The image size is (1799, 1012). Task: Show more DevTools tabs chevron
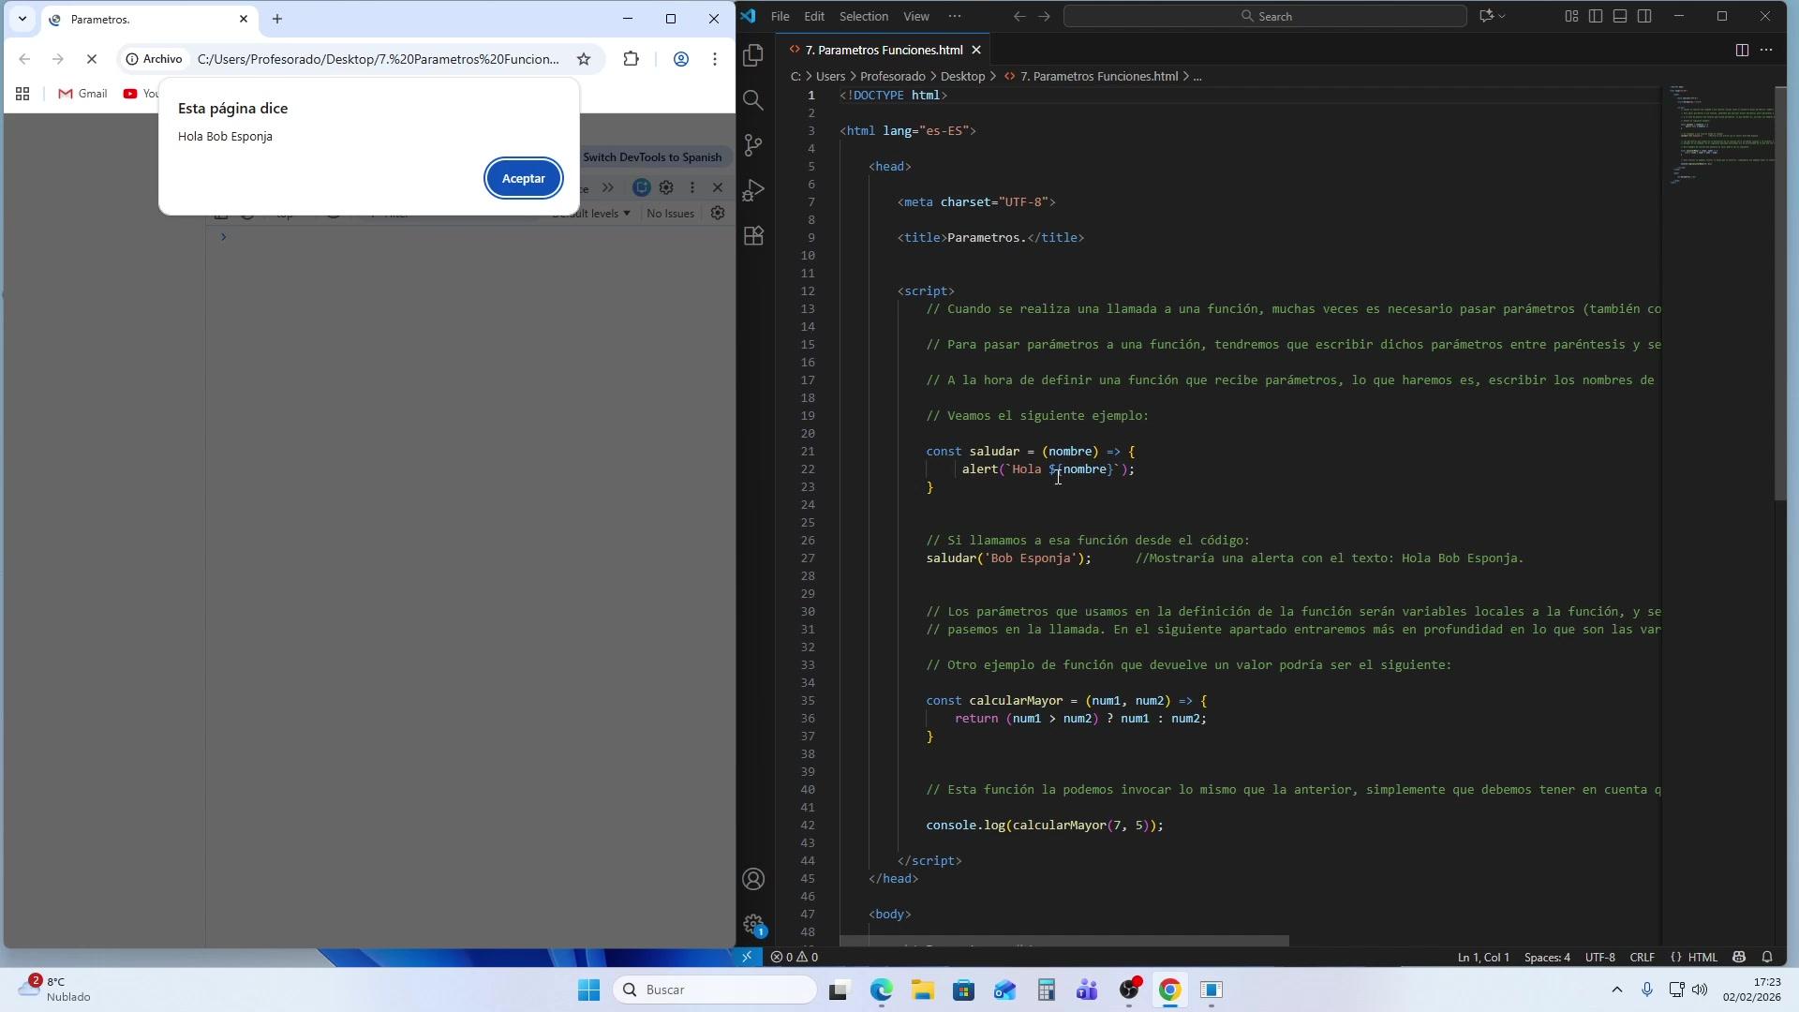point(608,187)
